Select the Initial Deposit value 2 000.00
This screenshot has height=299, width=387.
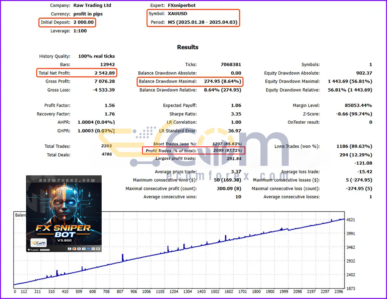coord(84,22)
